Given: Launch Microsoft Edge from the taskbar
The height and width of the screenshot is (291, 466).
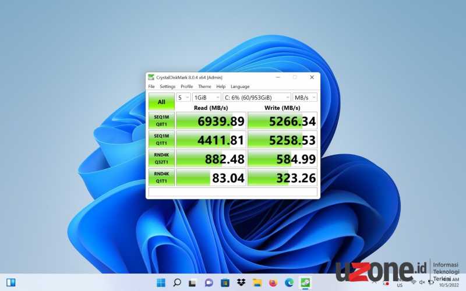Looking at the screenshot, I should 289,282.
